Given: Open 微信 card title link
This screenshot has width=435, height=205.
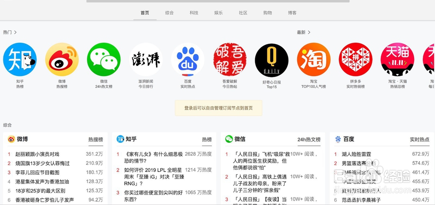Looking at the screenshot, I should 240,139.
